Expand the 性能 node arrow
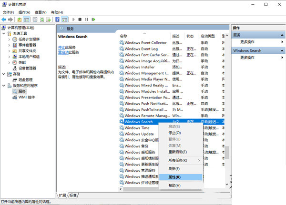286x205 pixels. click(9, 62)
